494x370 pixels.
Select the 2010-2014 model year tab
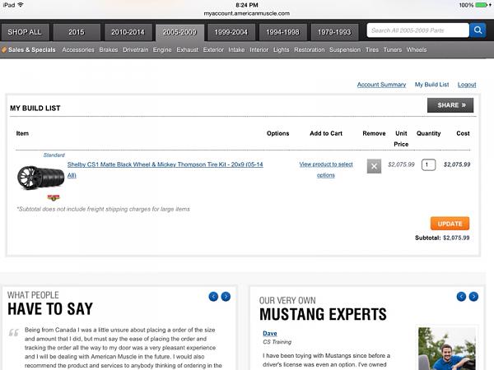(x=128, y=32)
